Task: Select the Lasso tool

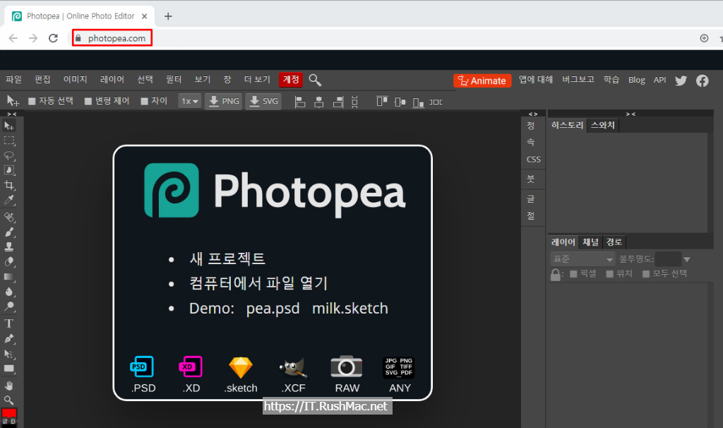Action: click(9, 155)
